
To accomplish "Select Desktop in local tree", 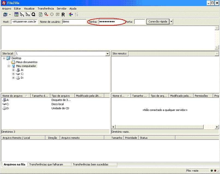I will coord(16,58).
